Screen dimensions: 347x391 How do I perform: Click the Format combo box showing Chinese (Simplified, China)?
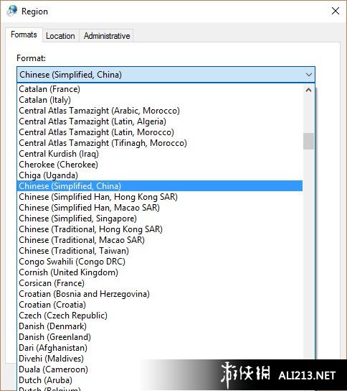[x=166, y=75]
